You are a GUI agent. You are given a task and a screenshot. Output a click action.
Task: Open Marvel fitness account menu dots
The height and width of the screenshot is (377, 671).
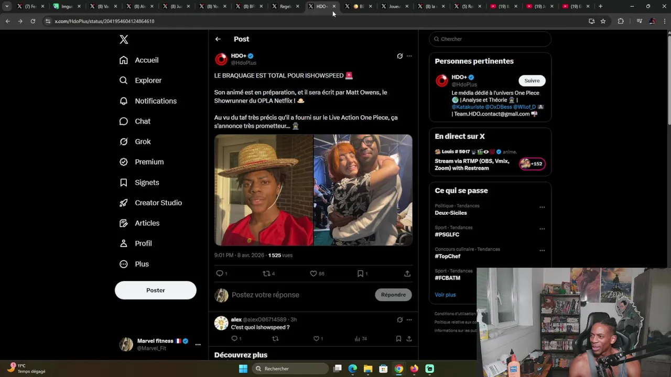pos(198,345)
